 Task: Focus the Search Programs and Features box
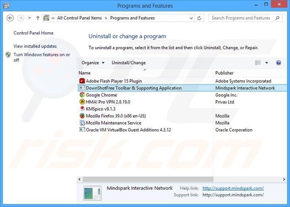[x=245, y=18]
